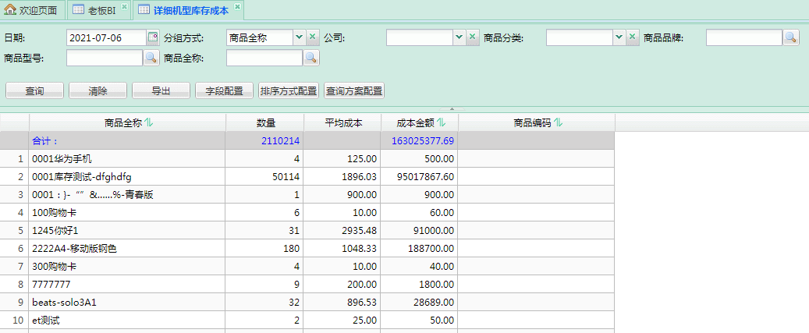Expand the 公司 dropdown
Viewport: 809px width, 333px height.
pos(459,37)
